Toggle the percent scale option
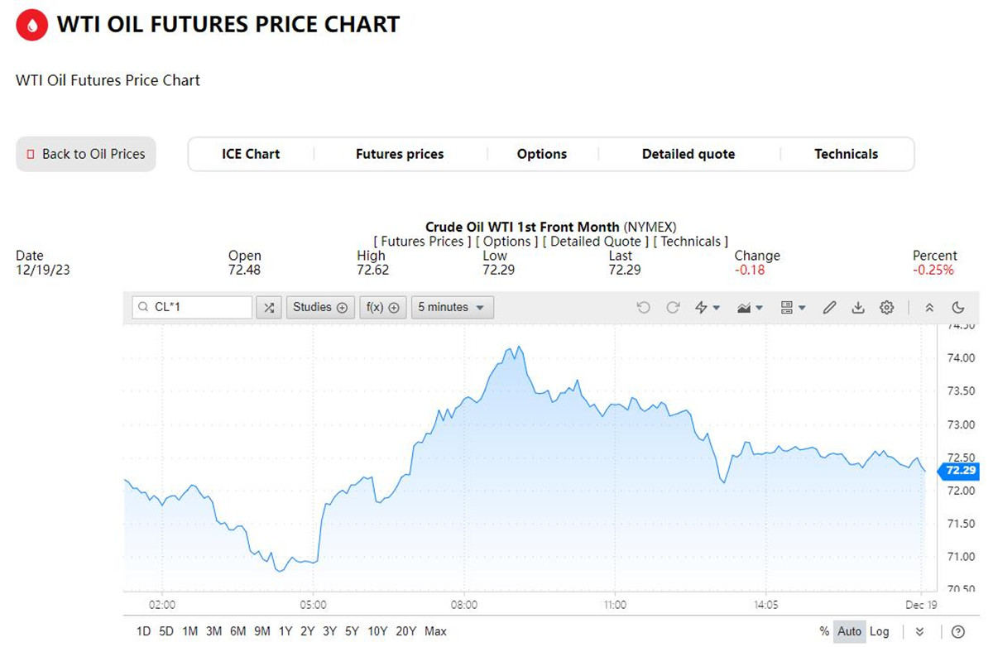 click(x=824, y=631)
